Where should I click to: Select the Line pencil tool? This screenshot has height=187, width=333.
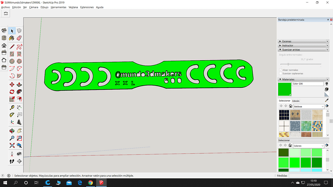[12, 47]
